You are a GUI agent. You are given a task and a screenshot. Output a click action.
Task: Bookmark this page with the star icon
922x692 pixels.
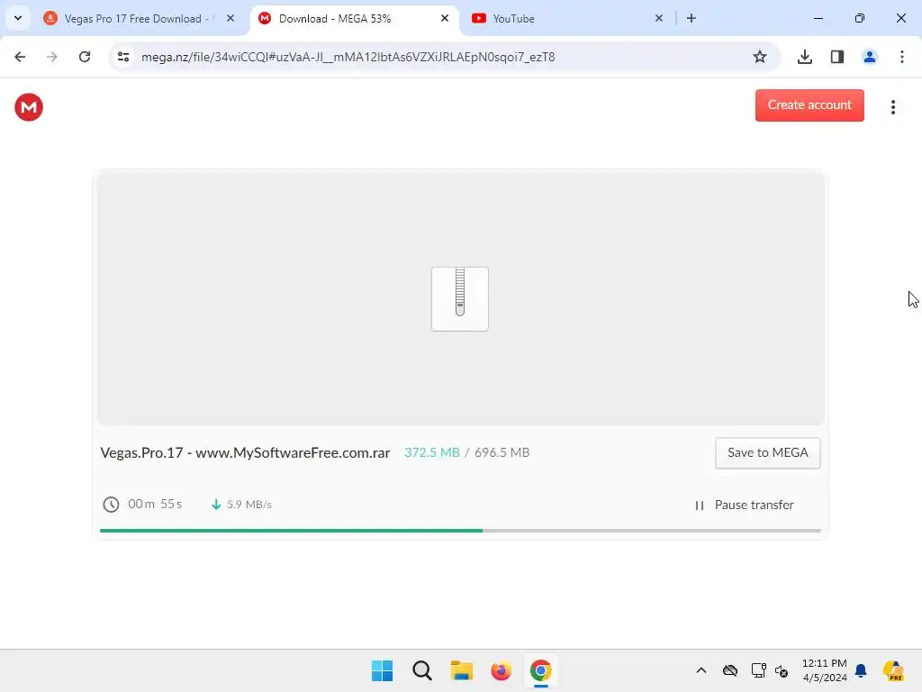(x=760, y=57)
